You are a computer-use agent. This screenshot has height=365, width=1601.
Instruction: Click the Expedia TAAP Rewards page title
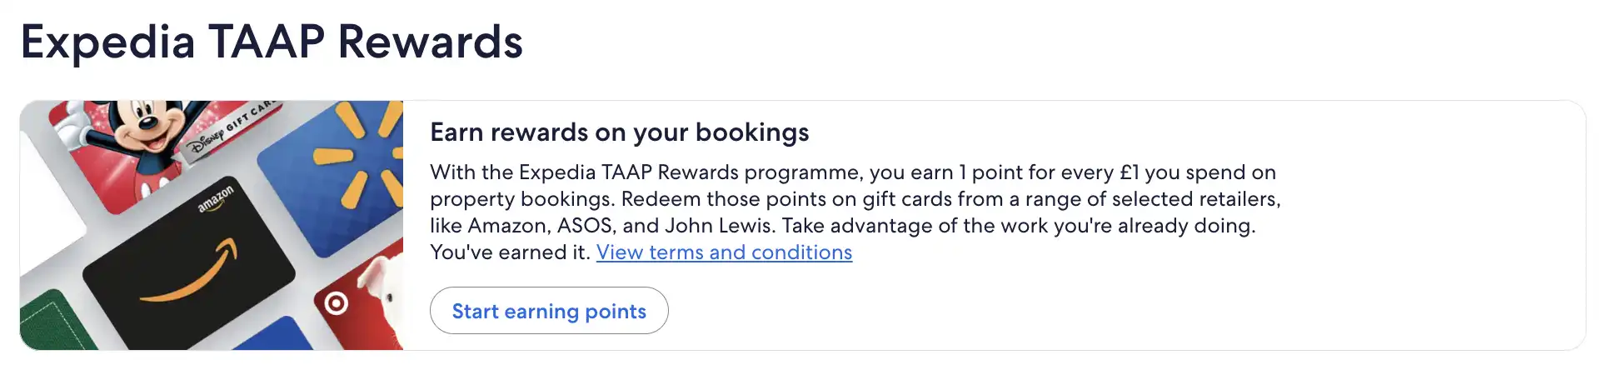(x=272, y=42)
